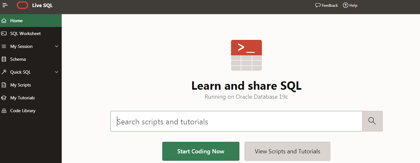
Task: Click the Home house icon in sidebar
Action: tap(4, 21)
